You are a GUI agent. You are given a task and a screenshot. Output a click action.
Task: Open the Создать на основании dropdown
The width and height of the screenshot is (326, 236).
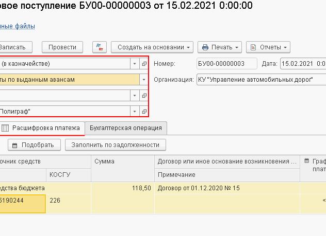pyautogui.click(x=152, y=47)
